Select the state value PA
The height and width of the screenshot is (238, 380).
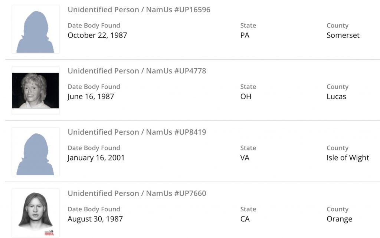coord(245,35)
